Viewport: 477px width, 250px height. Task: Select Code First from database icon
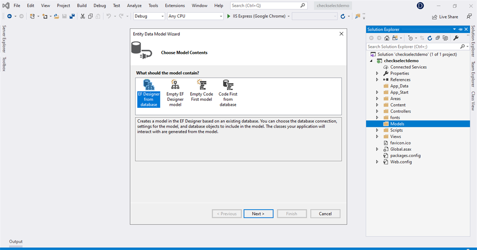coord(228,93)
